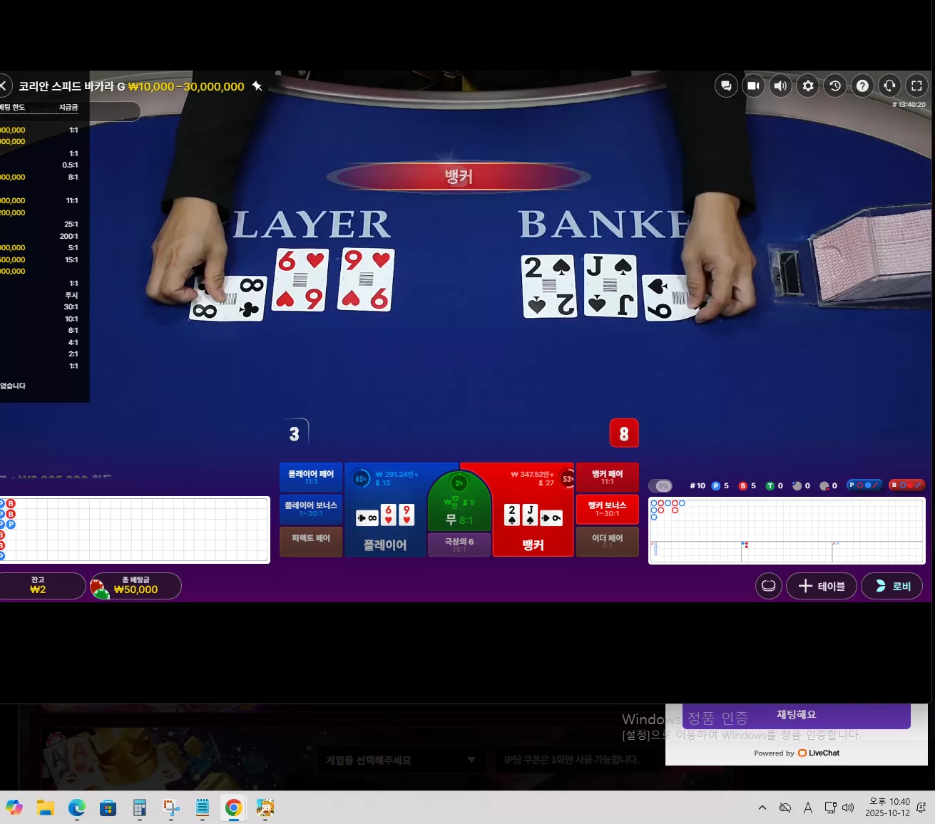
Task: Click the Player prediction P button
Action: tap(865, 485)
